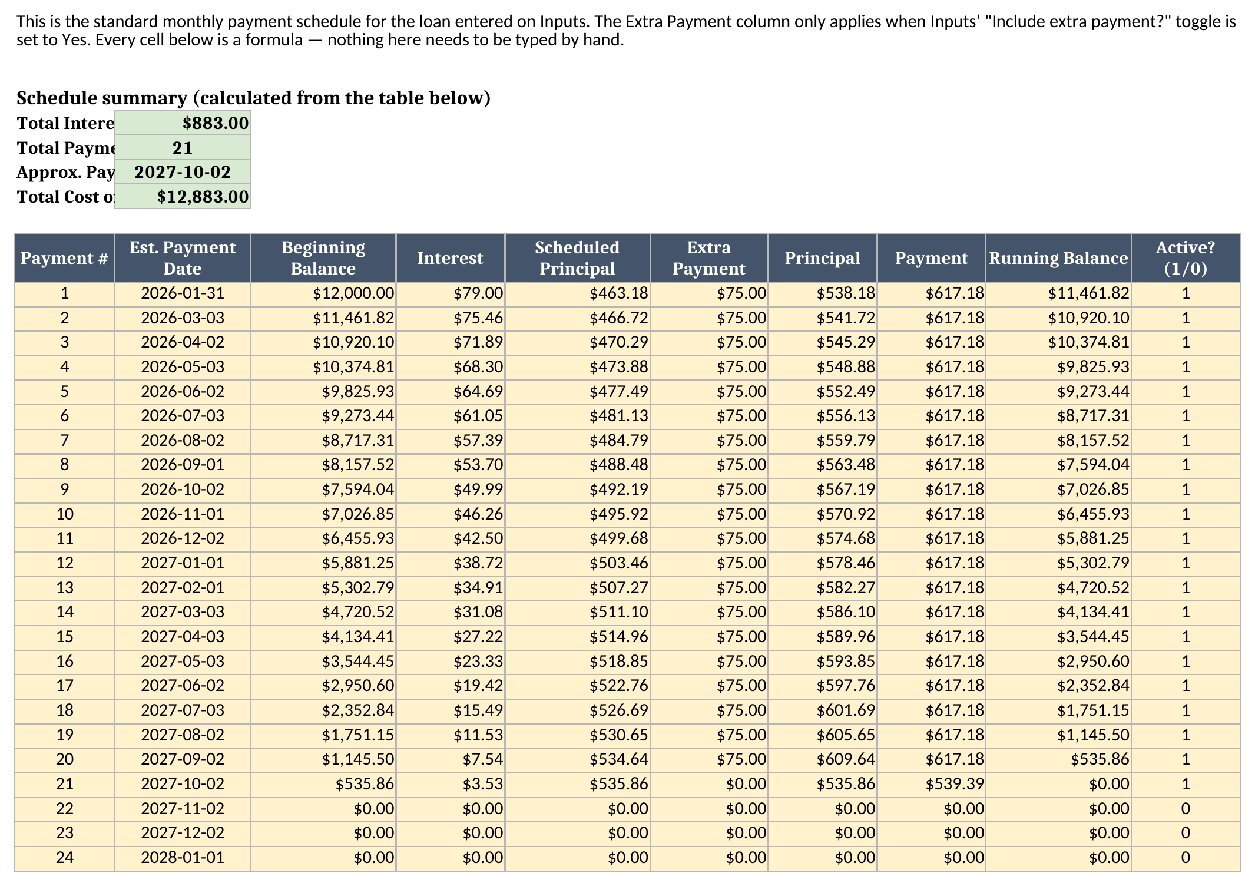Select the Principal column header

[823, 258]
